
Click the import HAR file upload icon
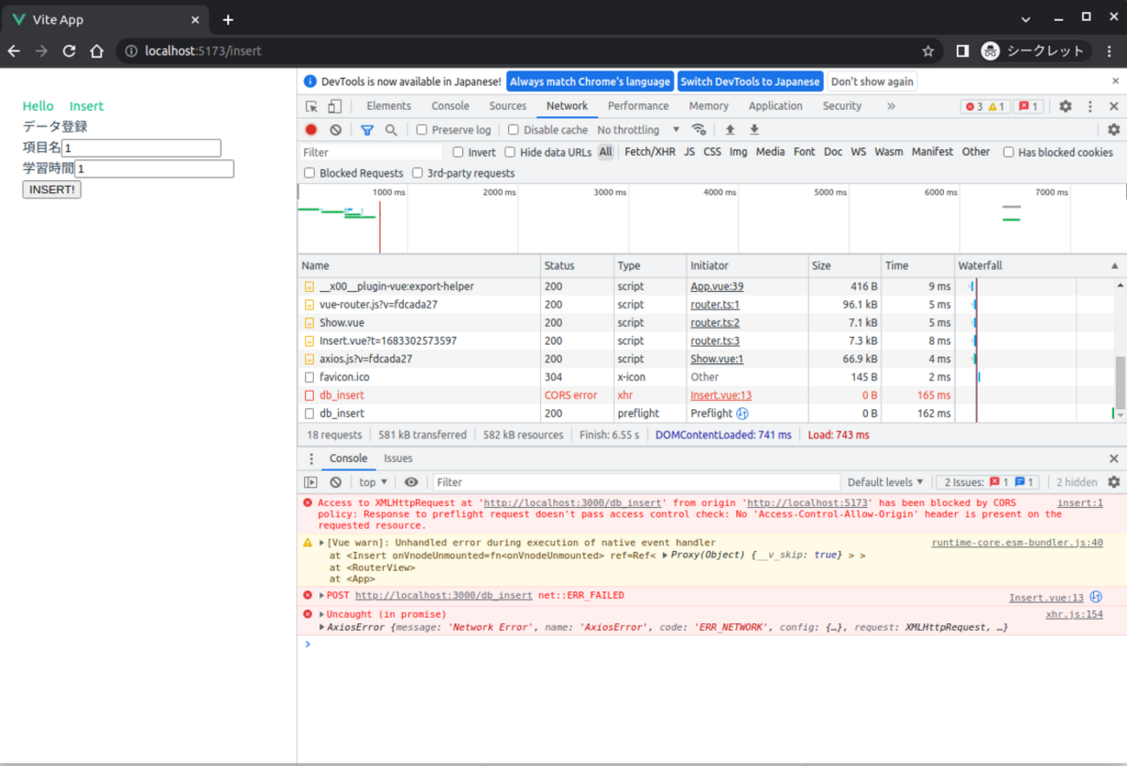click(730, 130)
